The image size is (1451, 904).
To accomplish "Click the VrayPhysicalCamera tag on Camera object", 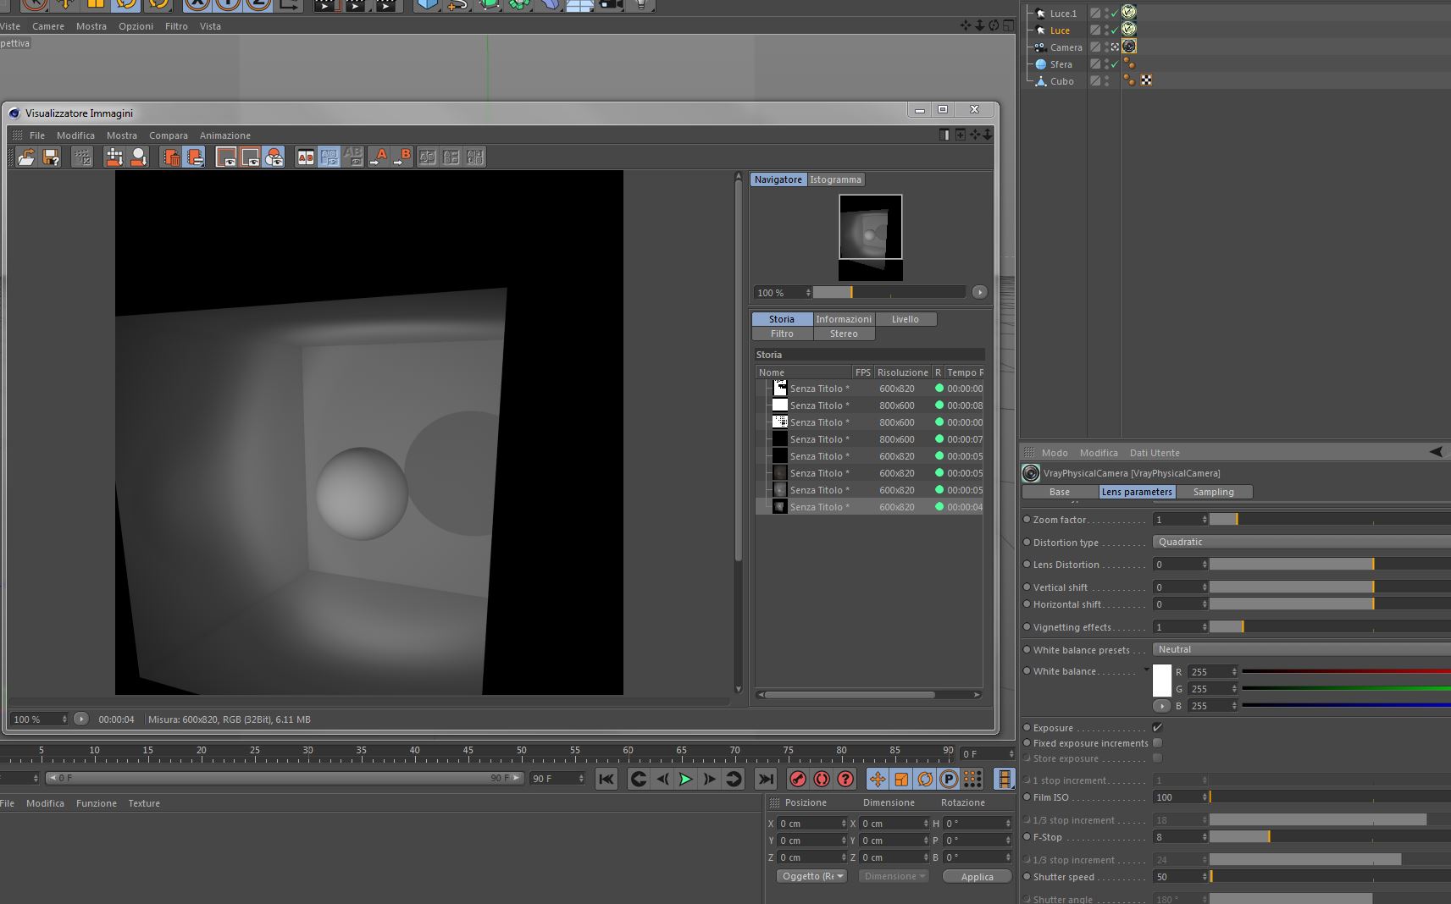I will coord(1129,47).
